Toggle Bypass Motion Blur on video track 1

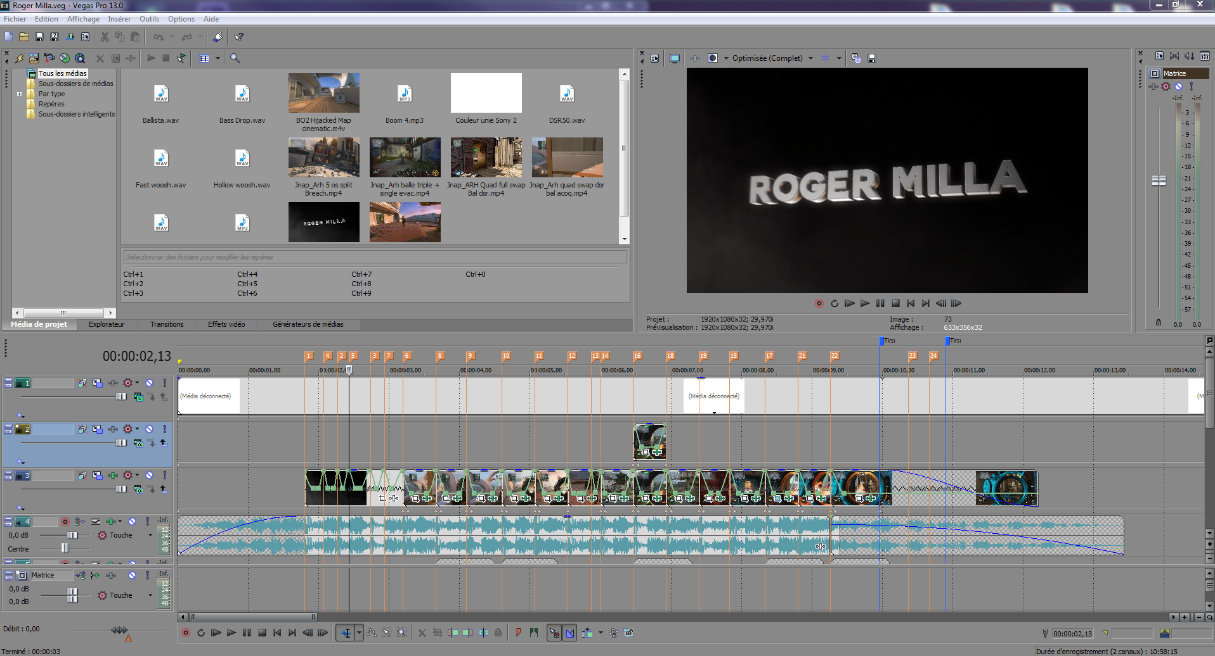[82, 383]
